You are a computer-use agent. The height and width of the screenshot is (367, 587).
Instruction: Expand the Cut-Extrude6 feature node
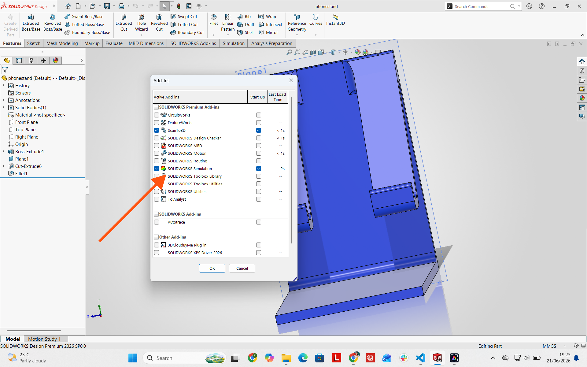(x=4, y=166)
